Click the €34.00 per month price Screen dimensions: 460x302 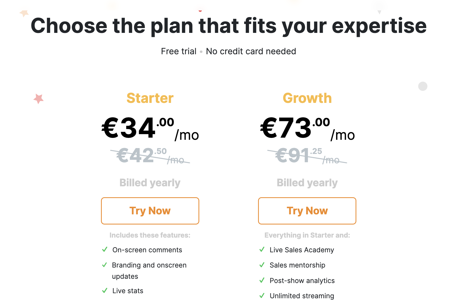point(150,129)
